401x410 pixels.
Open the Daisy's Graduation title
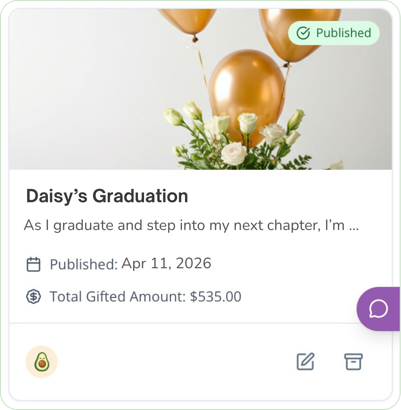107,196
